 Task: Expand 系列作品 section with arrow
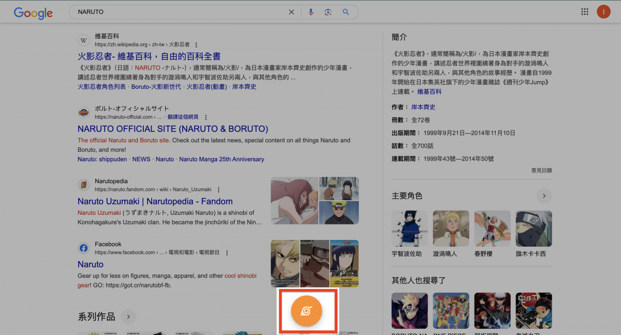(128, 316)
